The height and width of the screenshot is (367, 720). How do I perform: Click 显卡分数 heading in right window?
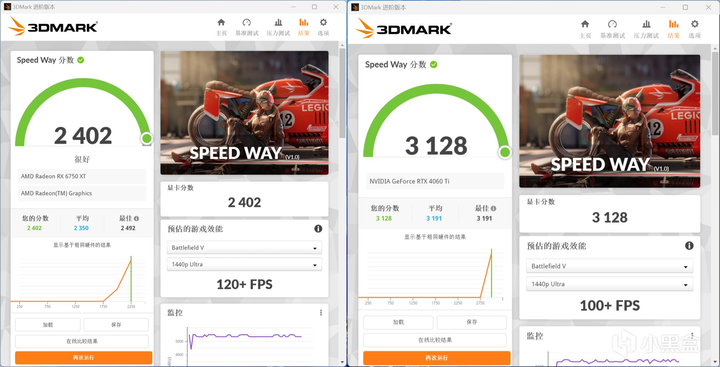tap(540, 202)
